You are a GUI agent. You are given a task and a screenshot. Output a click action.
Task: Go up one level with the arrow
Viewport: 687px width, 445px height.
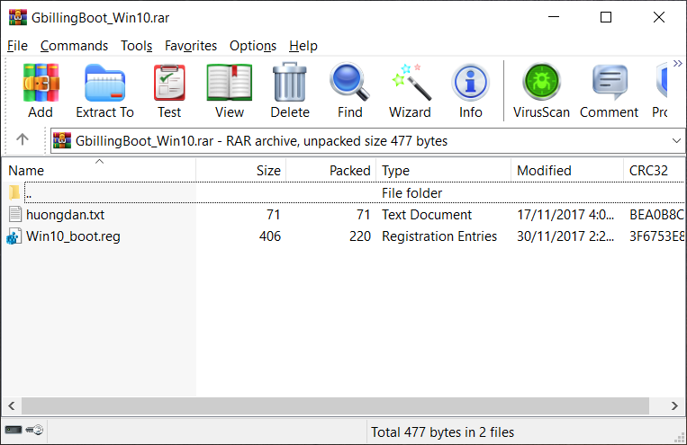pos(23,139)
